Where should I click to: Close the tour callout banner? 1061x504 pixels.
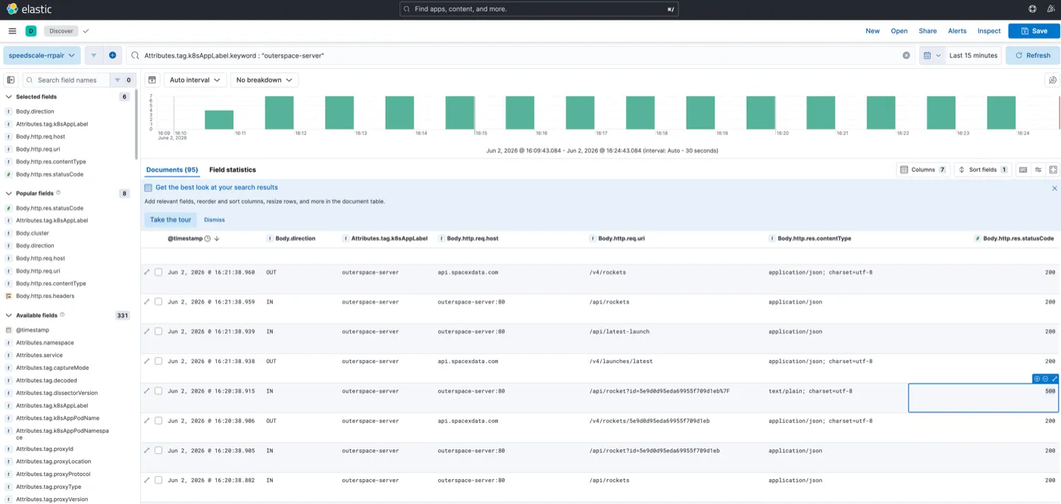coord(1054,188)
